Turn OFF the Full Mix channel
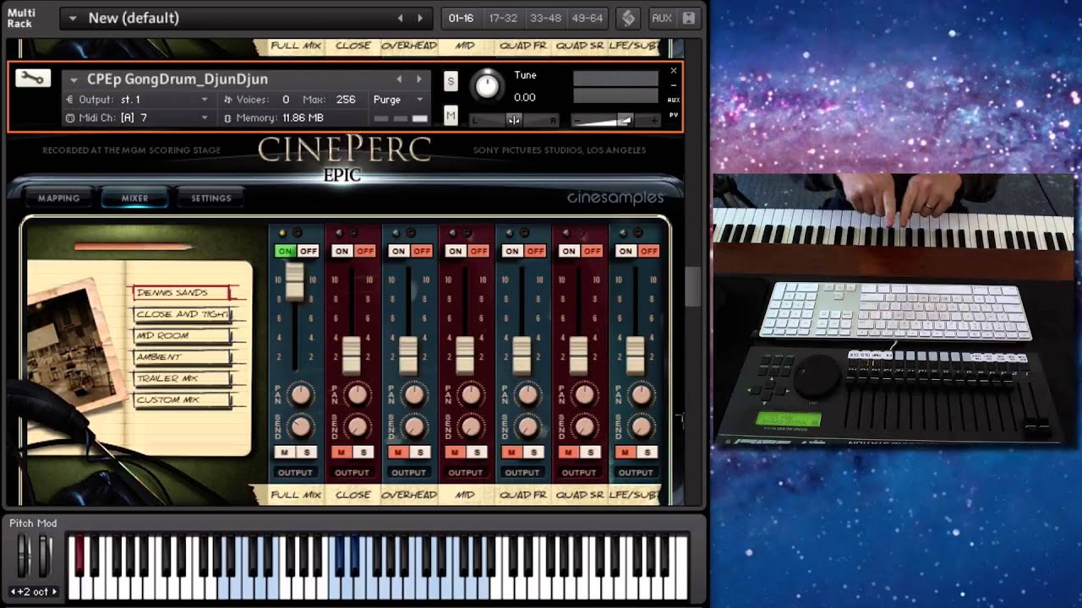The height and width of the screenshot is (608, 1082). (309, 251)
